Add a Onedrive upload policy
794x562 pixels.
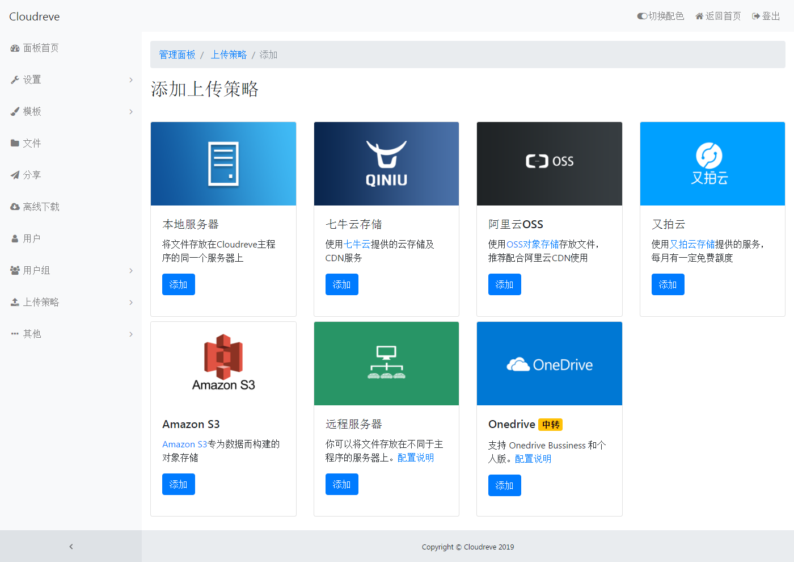click(x=505, y=485)
